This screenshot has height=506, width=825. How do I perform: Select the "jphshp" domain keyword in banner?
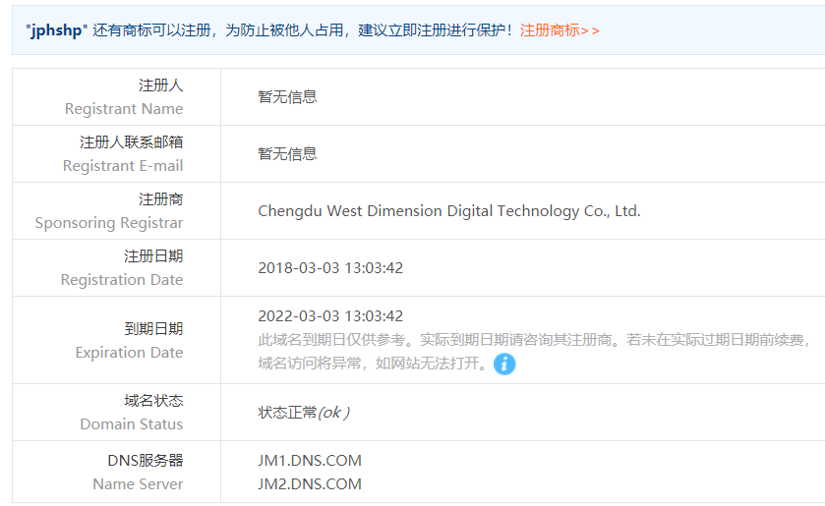tap(56, 30)
